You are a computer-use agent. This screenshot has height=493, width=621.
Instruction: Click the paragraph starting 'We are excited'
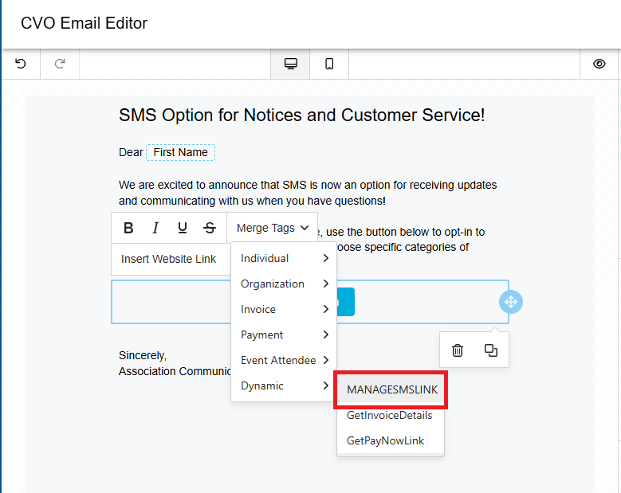coord(308,193)
